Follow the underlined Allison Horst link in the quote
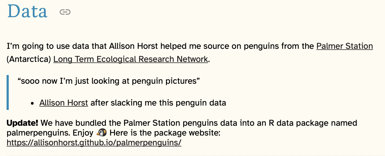 coord(64,103)
